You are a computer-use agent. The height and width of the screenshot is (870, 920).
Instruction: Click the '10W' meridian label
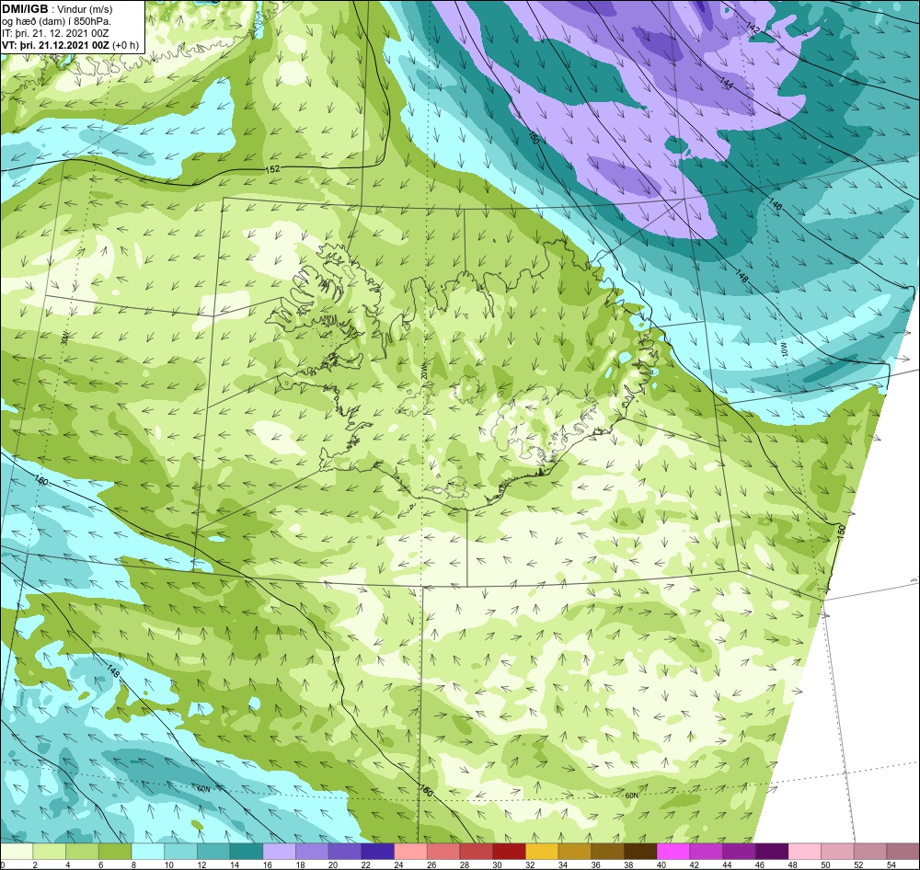click(783, 349)
